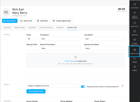Click Create Invoice in the sidebar

click(x=134, y=52)
